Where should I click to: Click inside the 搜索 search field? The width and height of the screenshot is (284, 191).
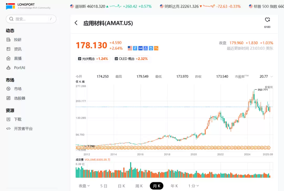tap(31, 19)
